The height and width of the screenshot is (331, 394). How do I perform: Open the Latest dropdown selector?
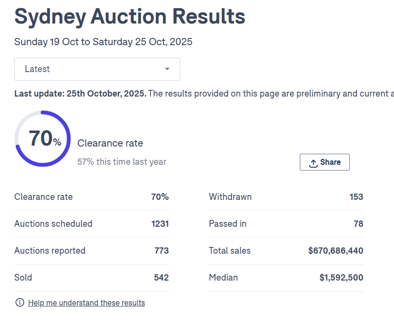point(97,69)
